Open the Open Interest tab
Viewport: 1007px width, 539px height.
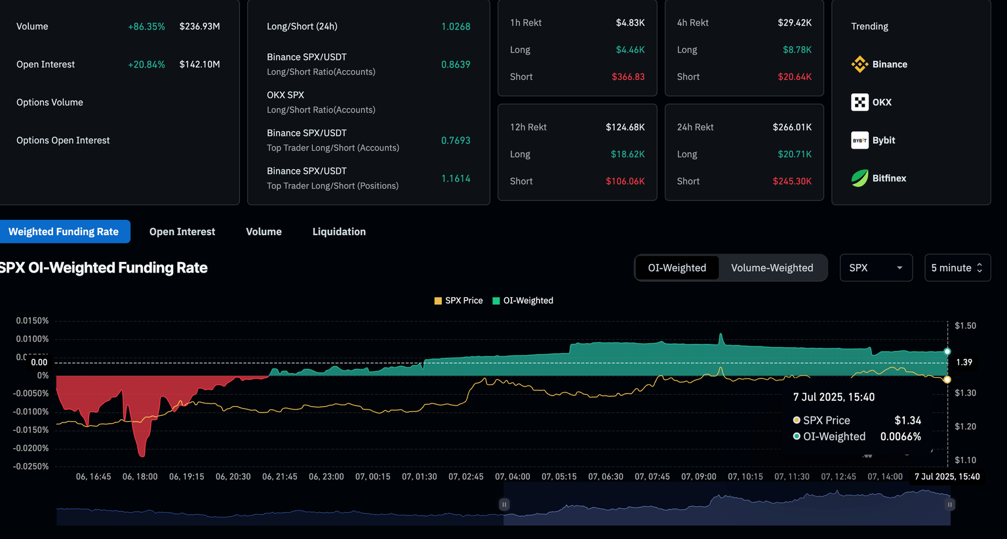pyautogui.click(x=182, y=232)
